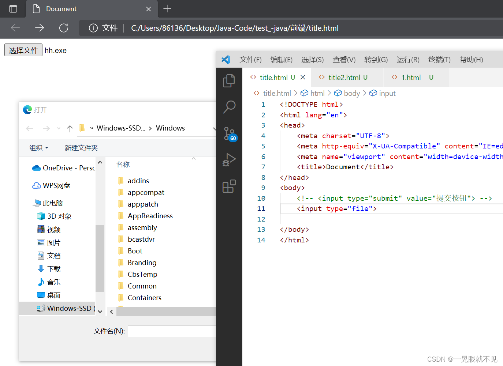Click 新建文件夹 button
503x366 pixels.
coord(81,148)
